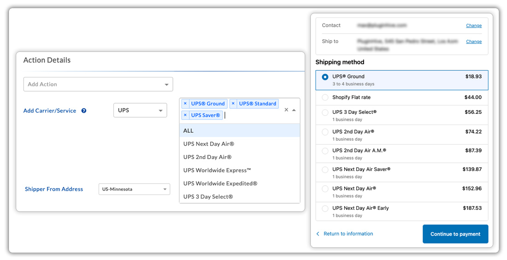Remove the UPS® Standard tag
This screenshot has height=260, width=507.
[233, 104]
